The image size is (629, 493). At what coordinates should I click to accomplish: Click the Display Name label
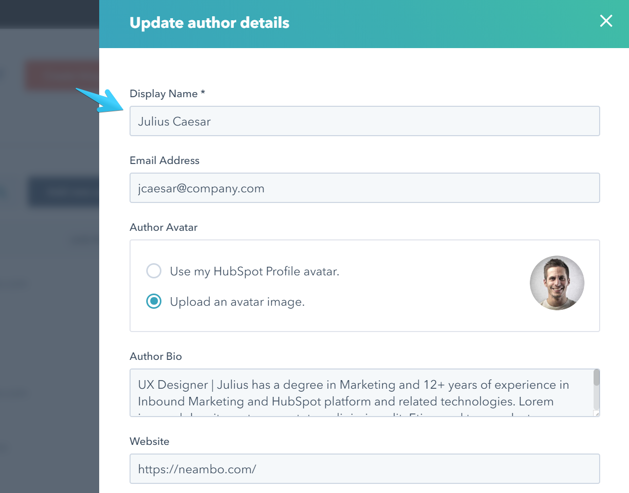[x=164, y=94]
